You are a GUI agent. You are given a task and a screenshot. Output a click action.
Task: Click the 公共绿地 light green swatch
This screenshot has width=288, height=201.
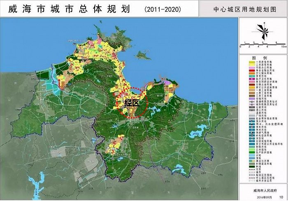tap(252, 150)
